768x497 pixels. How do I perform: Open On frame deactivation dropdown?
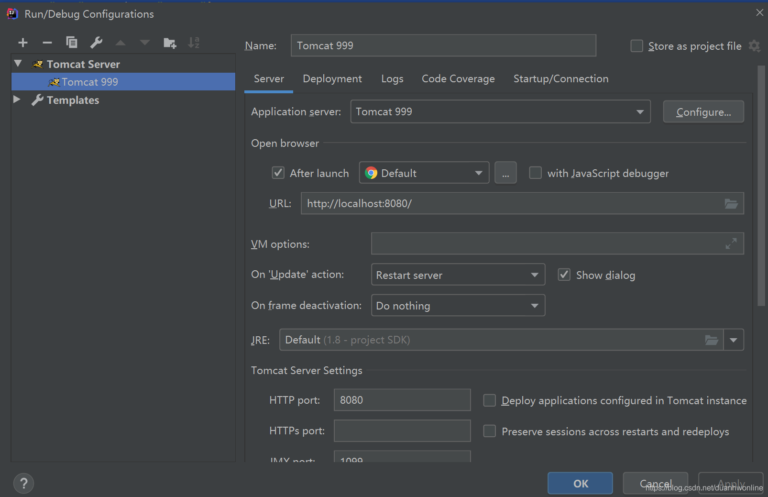coord(458,305)
